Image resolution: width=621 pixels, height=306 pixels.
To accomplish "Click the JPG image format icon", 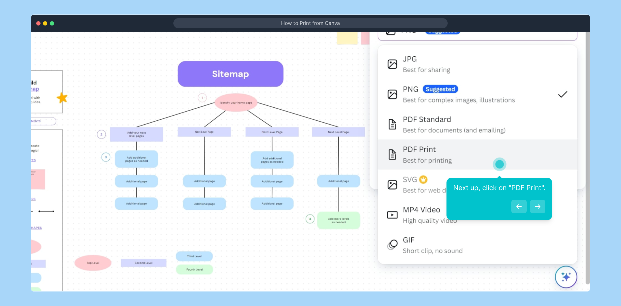I will [x=392, y=64].
